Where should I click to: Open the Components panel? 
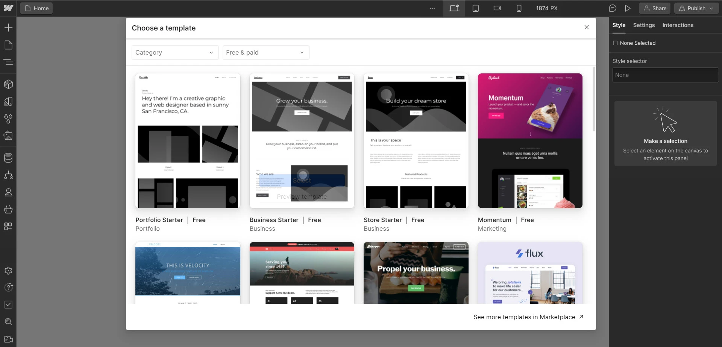(8, 84)
